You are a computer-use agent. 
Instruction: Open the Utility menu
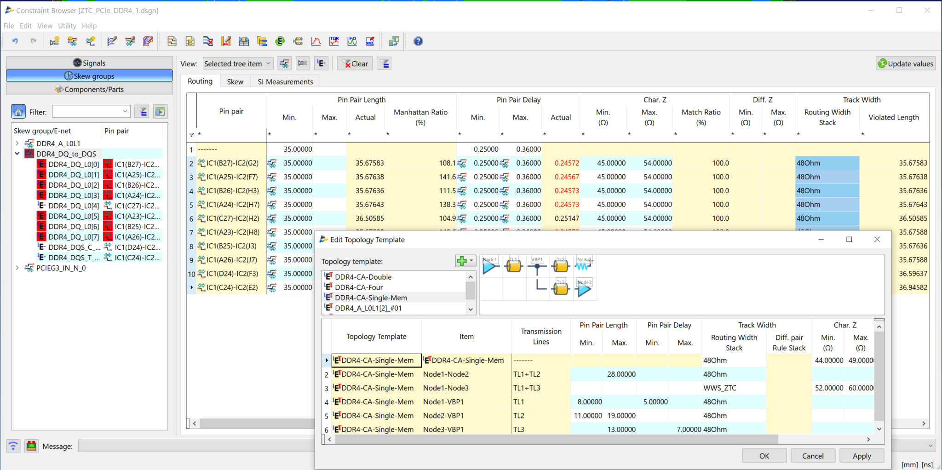coord(67,26)
